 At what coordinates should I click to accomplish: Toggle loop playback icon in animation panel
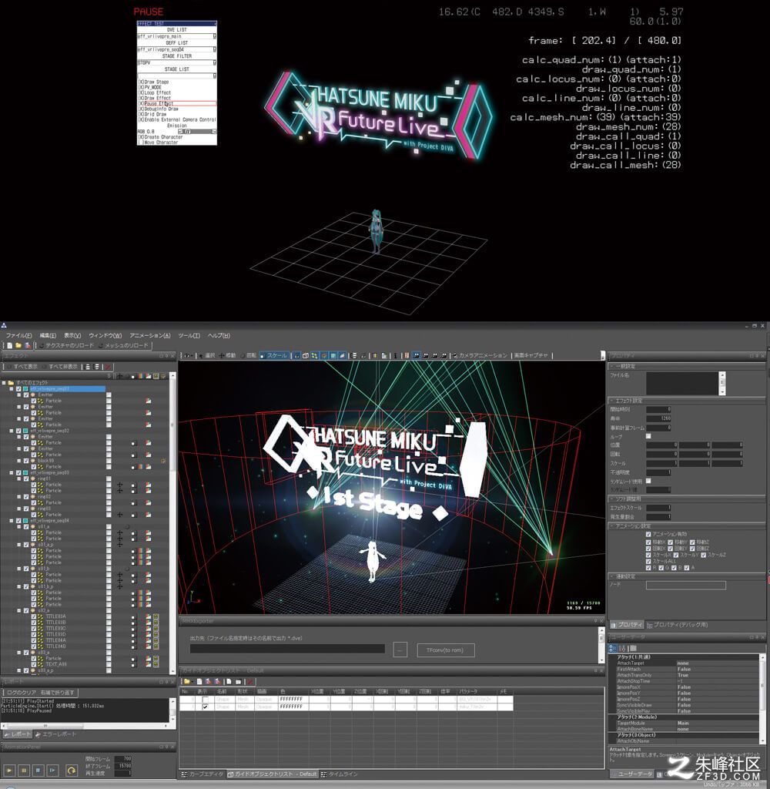pos(72,771)
